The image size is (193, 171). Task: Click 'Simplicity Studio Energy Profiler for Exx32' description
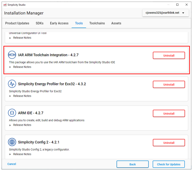tap(35, 91)
